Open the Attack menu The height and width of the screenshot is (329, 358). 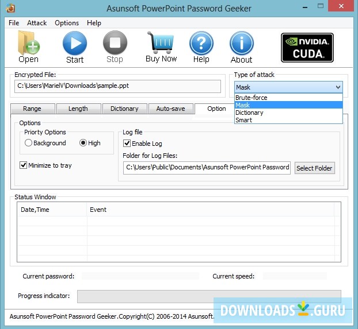[37, 23]
